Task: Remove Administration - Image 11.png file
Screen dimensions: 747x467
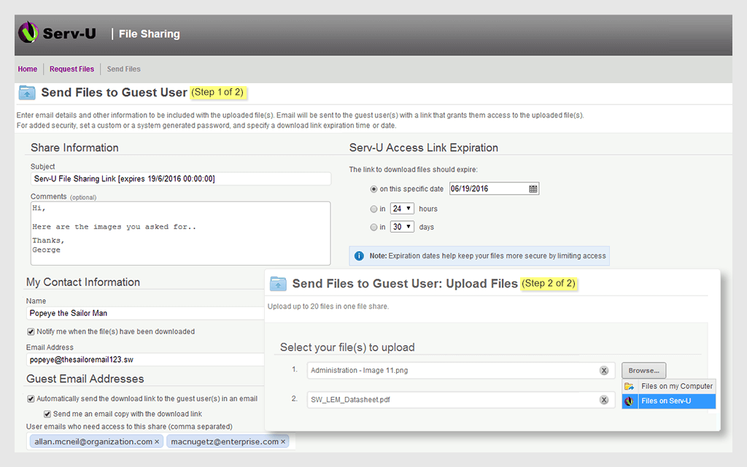Action: click(x=604, y=371)
